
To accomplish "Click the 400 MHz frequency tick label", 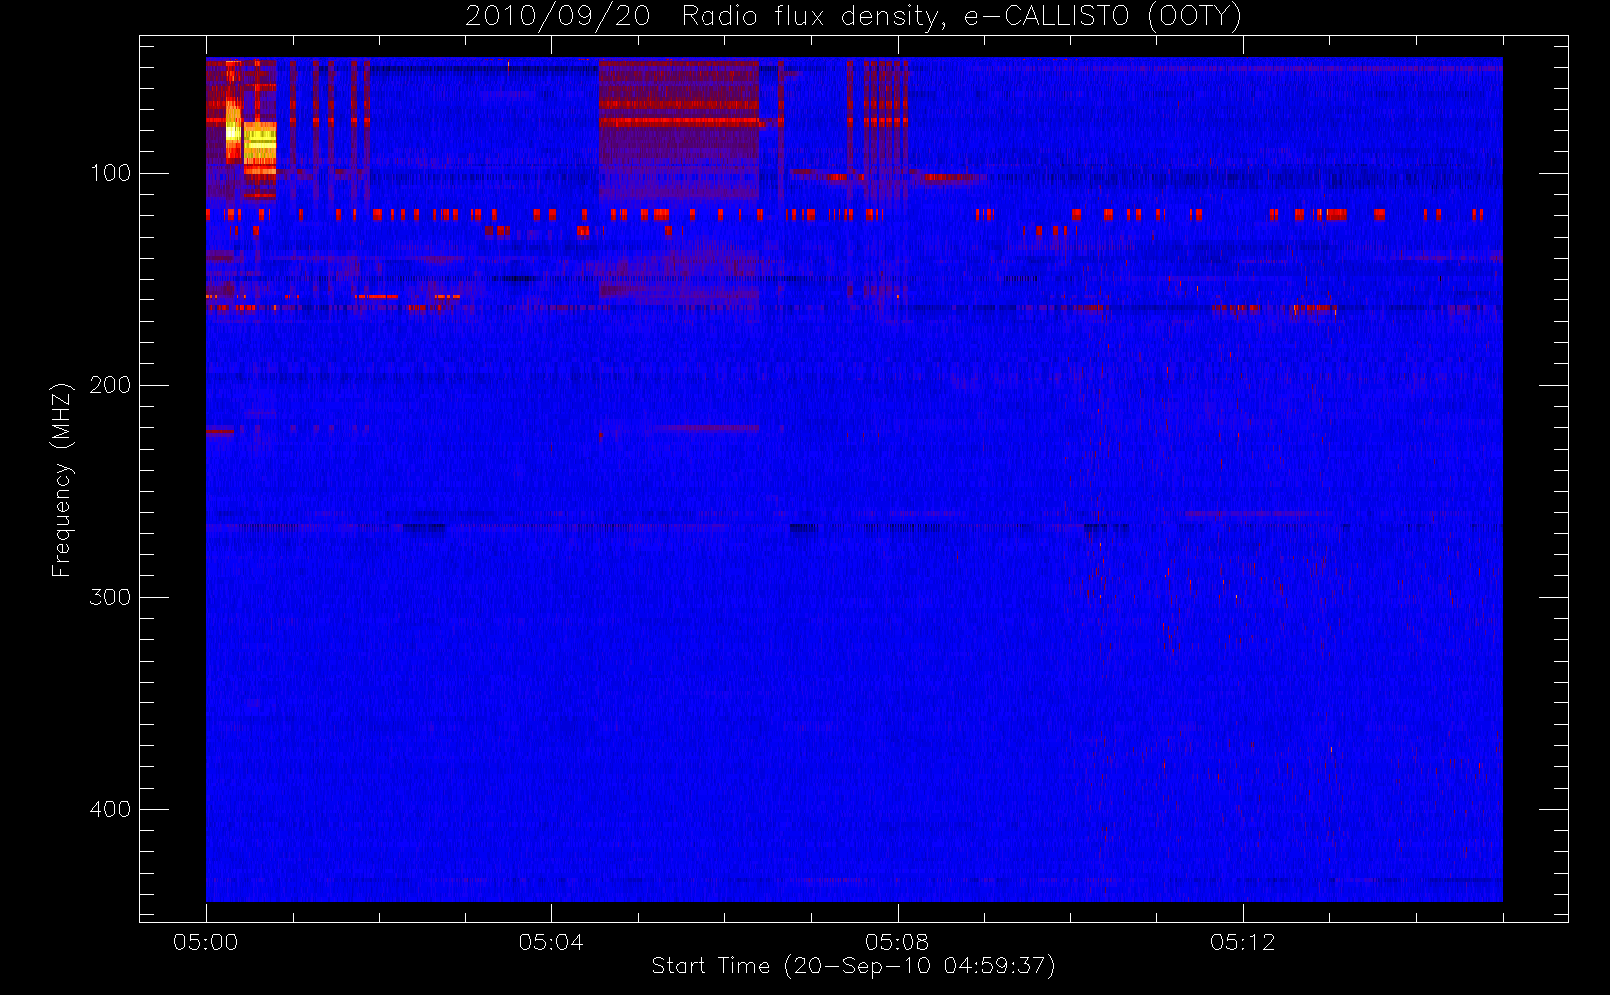I will [x=109, y=809].
